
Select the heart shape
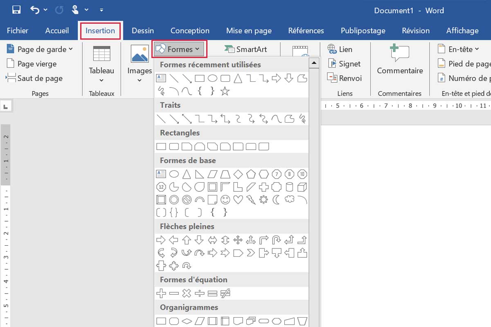(239, 200)
